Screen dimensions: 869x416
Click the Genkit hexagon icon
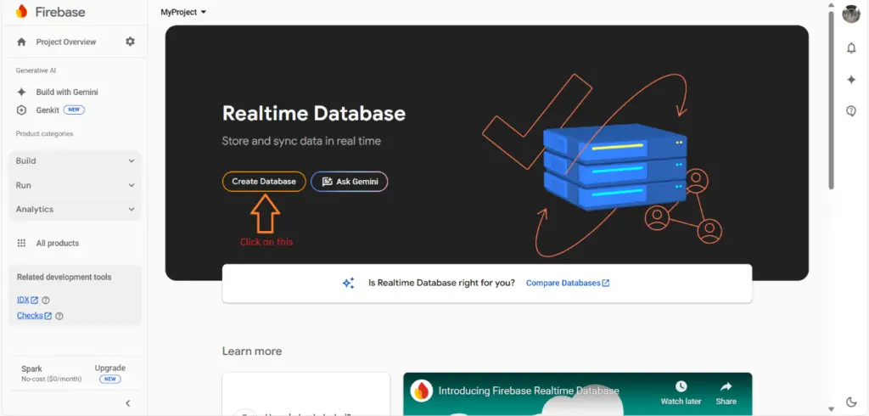[x=21, y=110]
